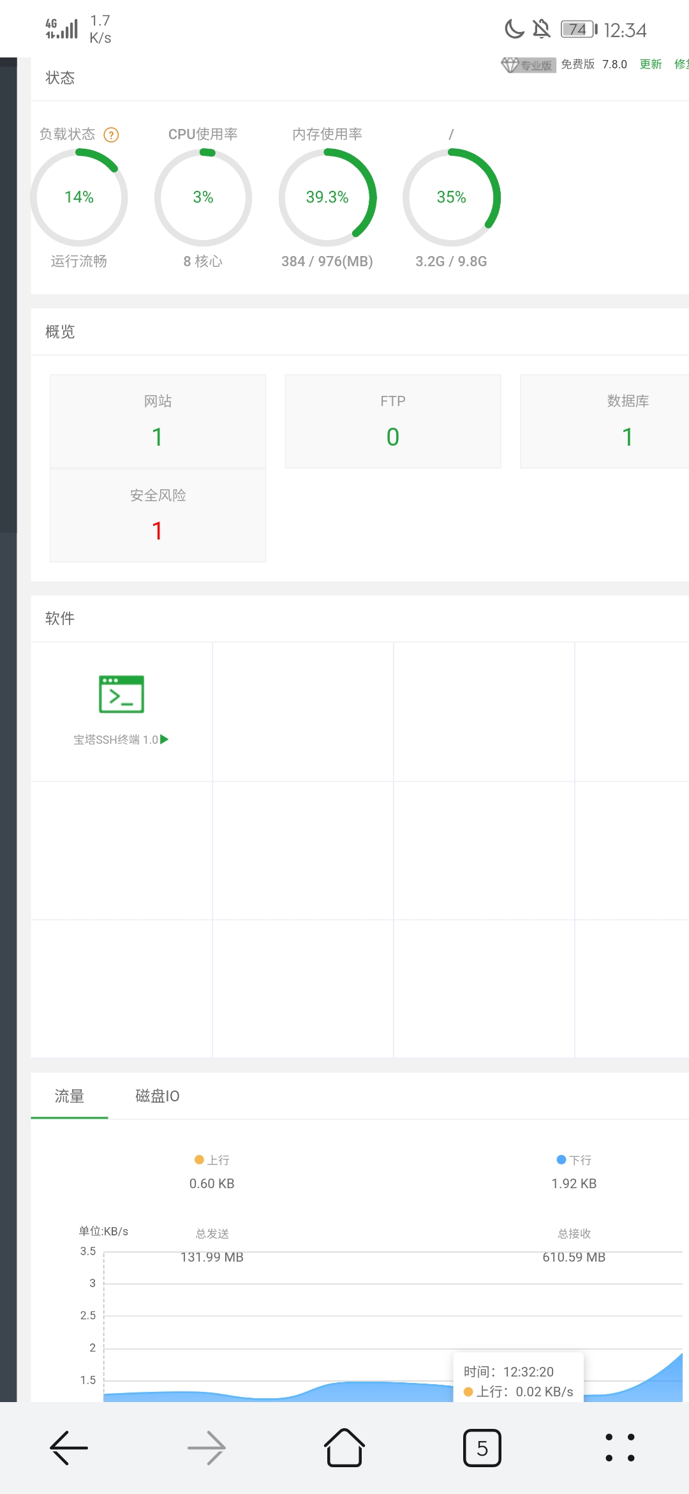
Task: Click the 运行流畅 status text
Action: [79, 261]
